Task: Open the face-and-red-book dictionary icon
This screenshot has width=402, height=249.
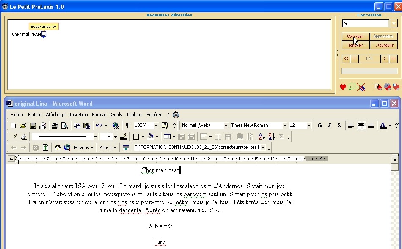Action: tap(378, 87)
